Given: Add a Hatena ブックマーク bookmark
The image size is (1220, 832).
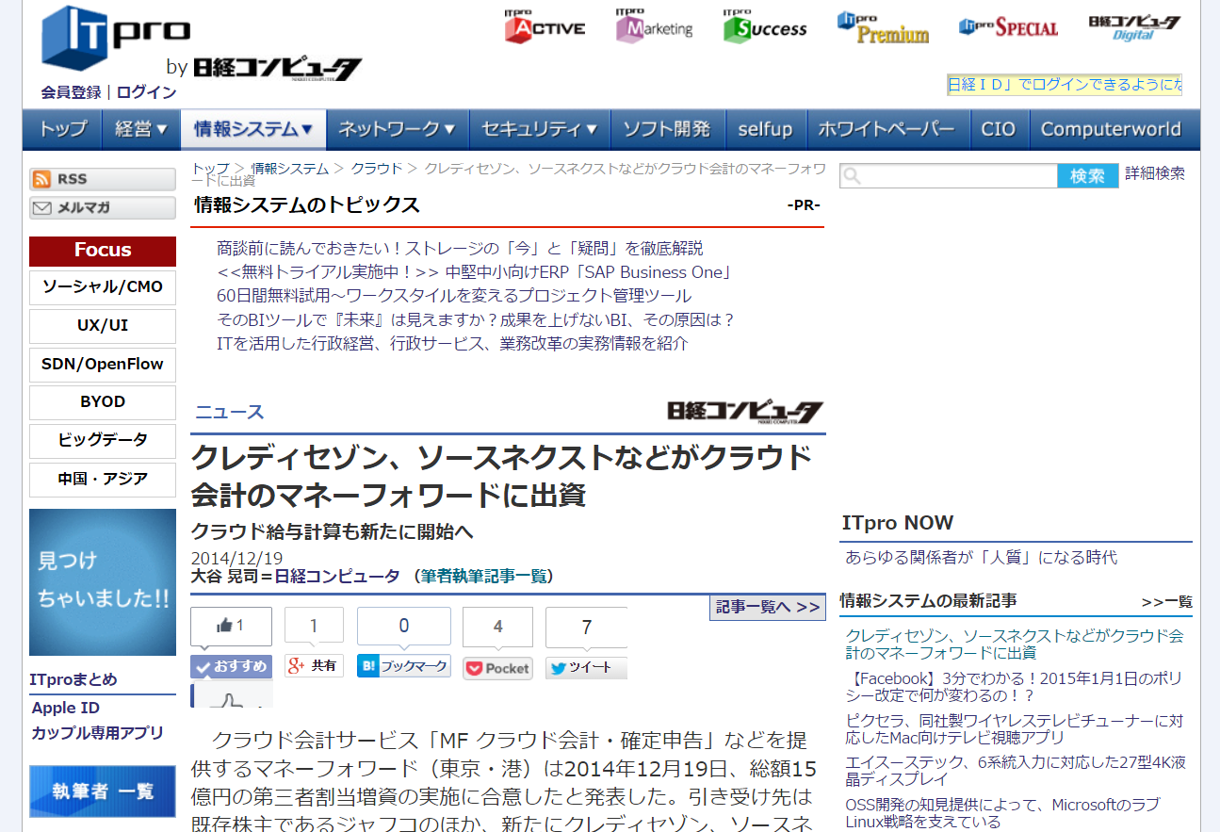Looking at the screenshot, I should 403,666.
